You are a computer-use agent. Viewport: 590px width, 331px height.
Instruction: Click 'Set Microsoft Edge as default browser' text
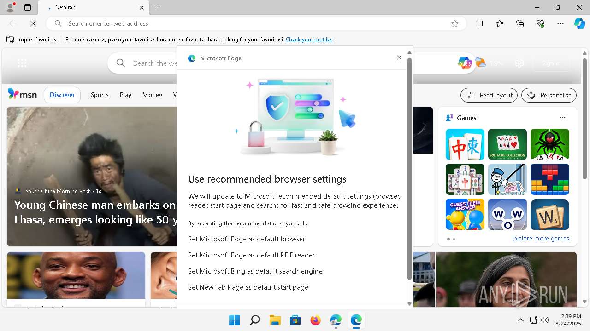[247, 239]
